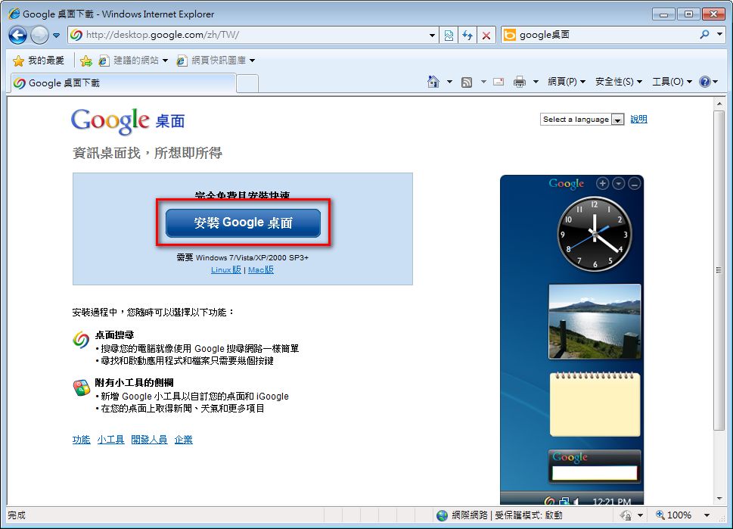This screenshot has height=529, width=733.
Task: Click the 安裝 Google 桌面 install button
Action: pyautogui.click(x=243, y=223)
